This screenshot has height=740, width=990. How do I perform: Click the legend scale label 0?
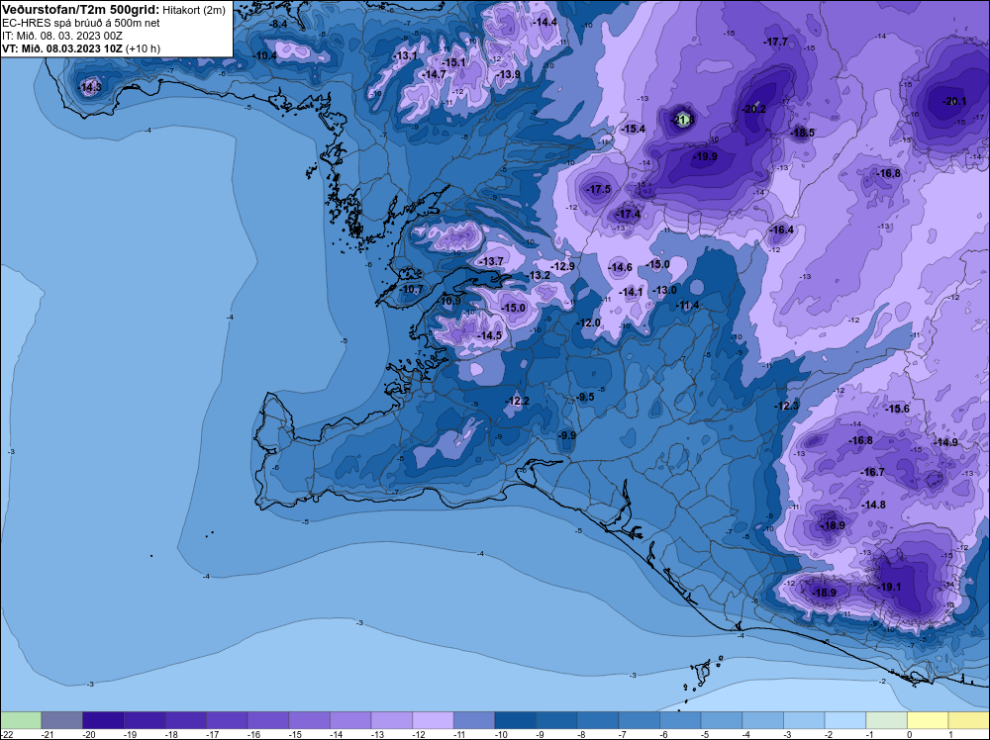pos(910,734)
